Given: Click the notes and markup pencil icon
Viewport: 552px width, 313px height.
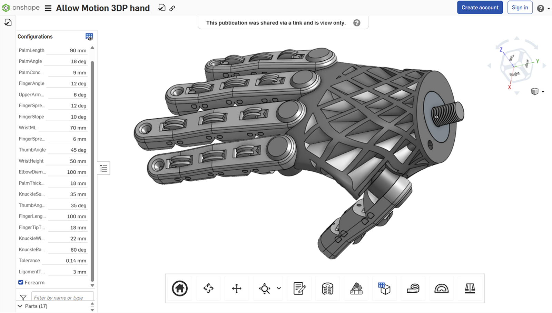Looking at the screenshot, I should click(299, 289).
